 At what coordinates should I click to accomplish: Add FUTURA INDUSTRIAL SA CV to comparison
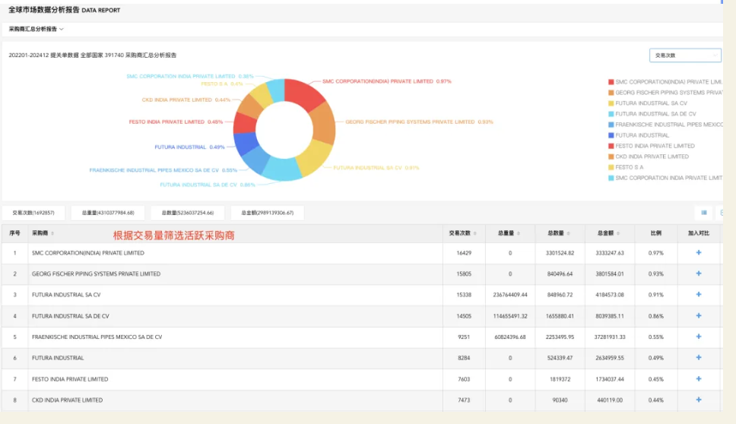698,295
